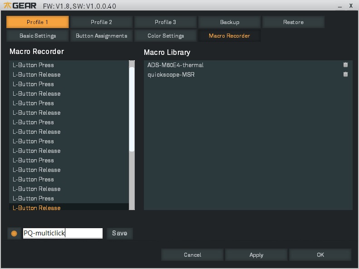Delete the quickscope-MSR macro via trash icon
This screenshot has width=359, height=269.
coord(345,74)
